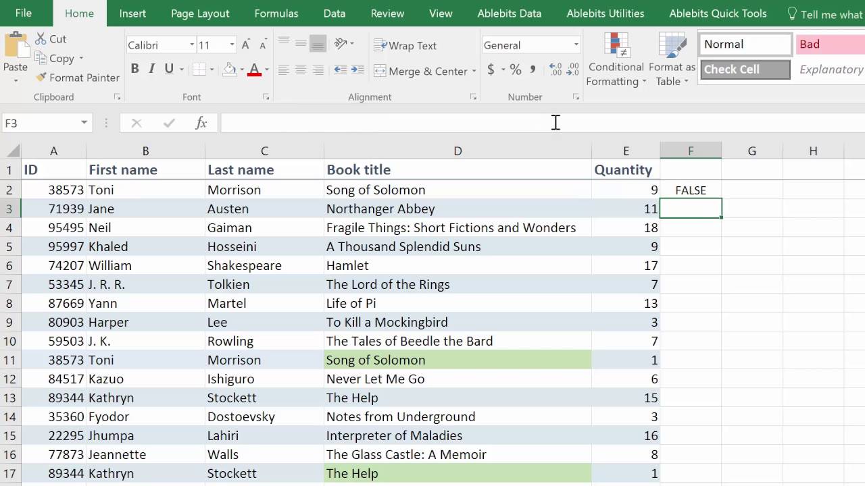Click the Fill Color bucket icon
Screen dimensions: 865x486
(x=230, y=69)
